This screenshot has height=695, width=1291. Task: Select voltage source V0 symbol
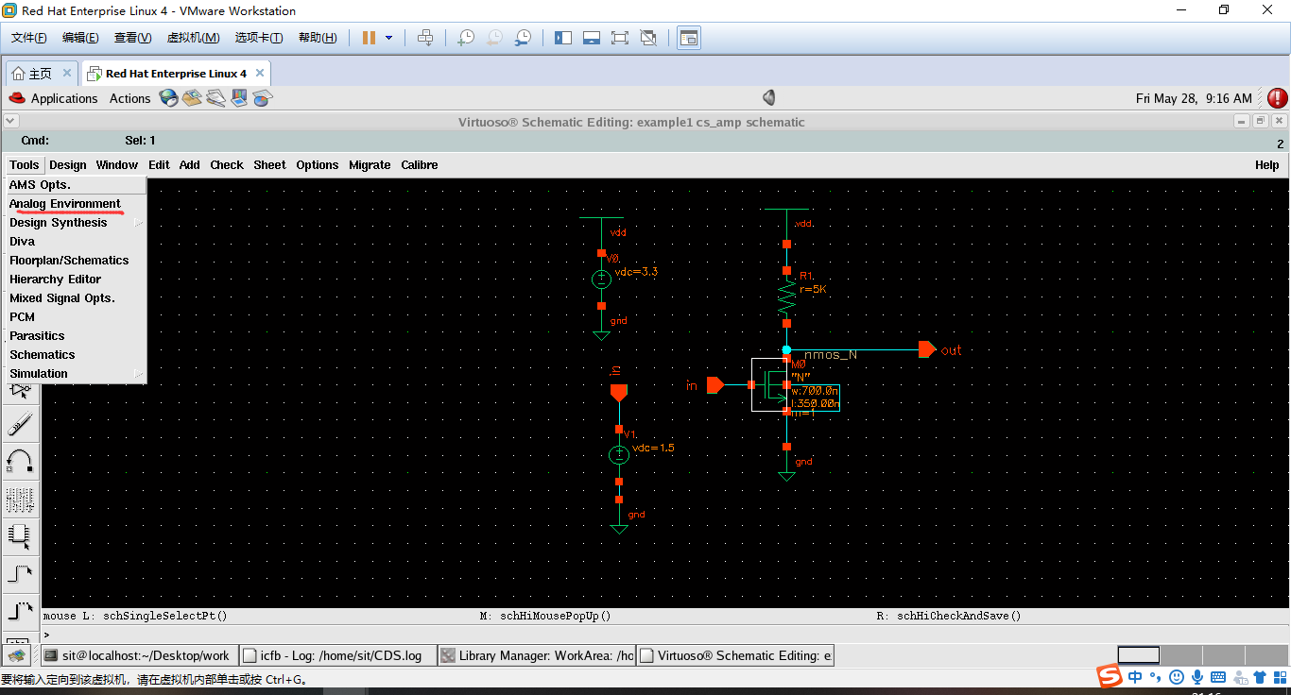(601, 279)
